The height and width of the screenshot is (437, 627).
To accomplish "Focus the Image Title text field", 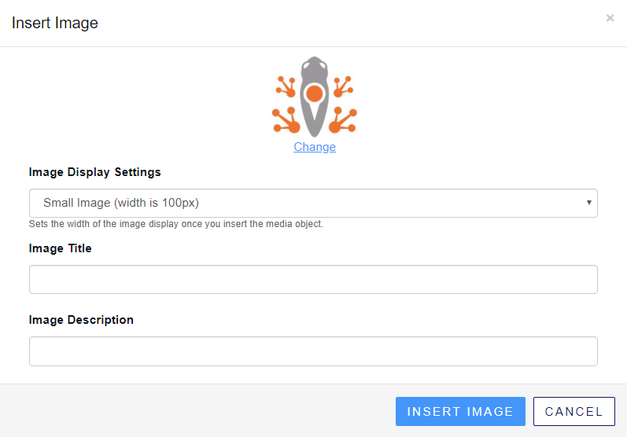I will click(313, 279).
